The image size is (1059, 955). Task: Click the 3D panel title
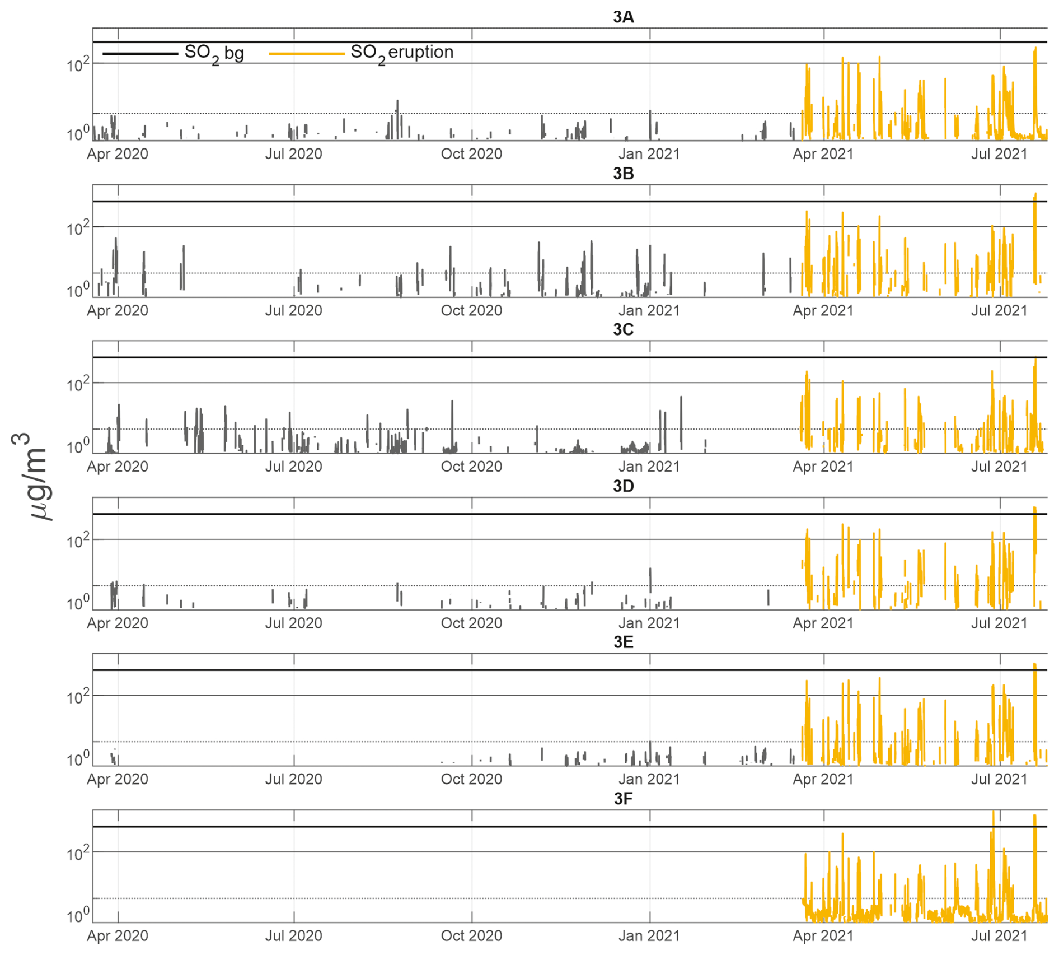pyautogui.click(x=623, y=486)
